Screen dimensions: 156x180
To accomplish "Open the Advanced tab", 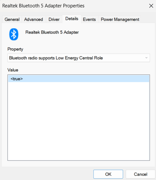I will 33,19.
